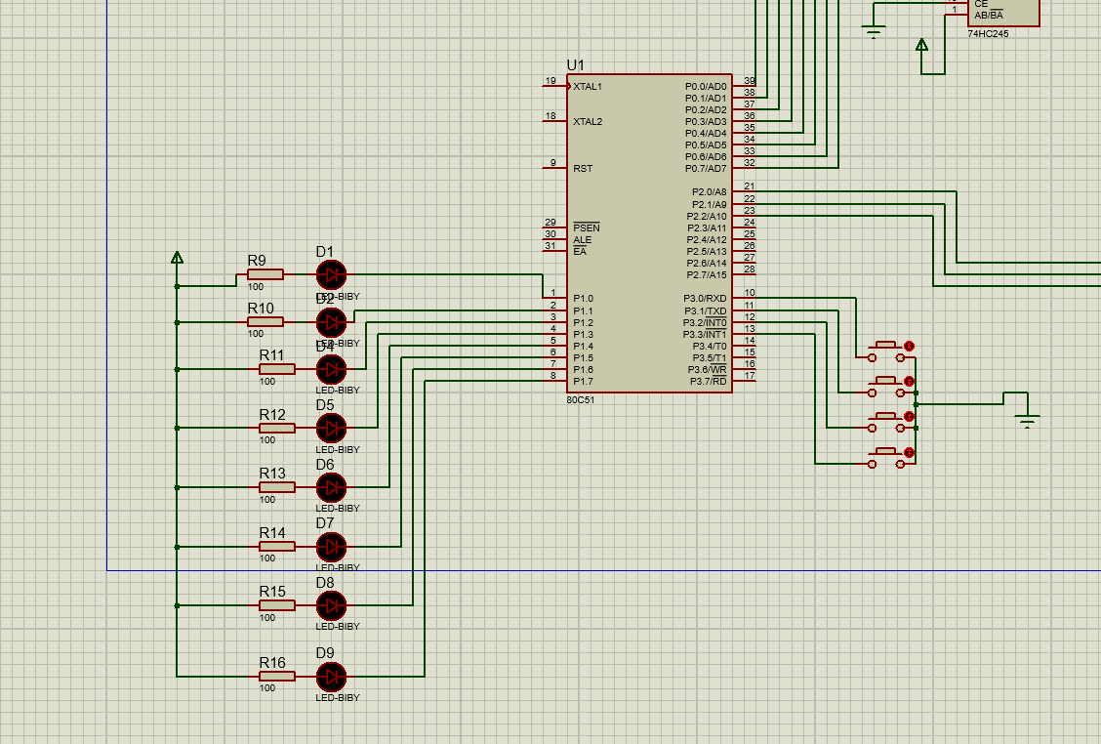Click the ground symbol beside the push buttons

(x=1027, y=421)
